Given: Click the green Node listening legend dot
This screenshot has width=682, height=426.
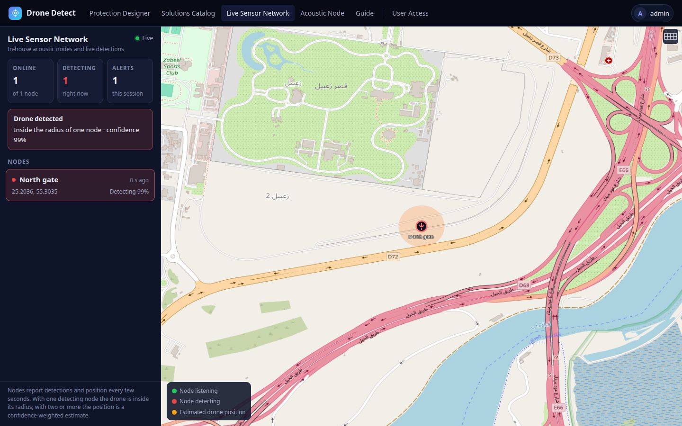Looking at the screenshot, I should [174, 391].
